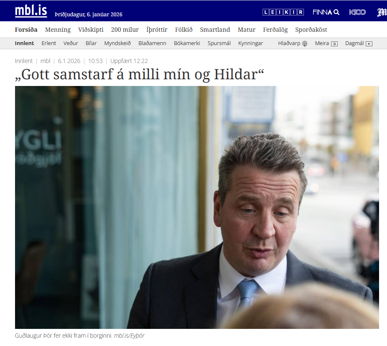Open the mbl.is home logo
This screenshot has height=346, width=387.
pos(31,11)
